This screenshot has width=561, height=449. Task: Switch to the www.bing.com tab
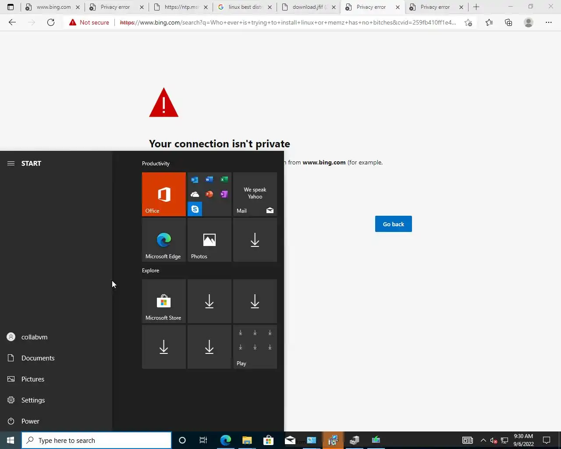[x=52, y=7]
